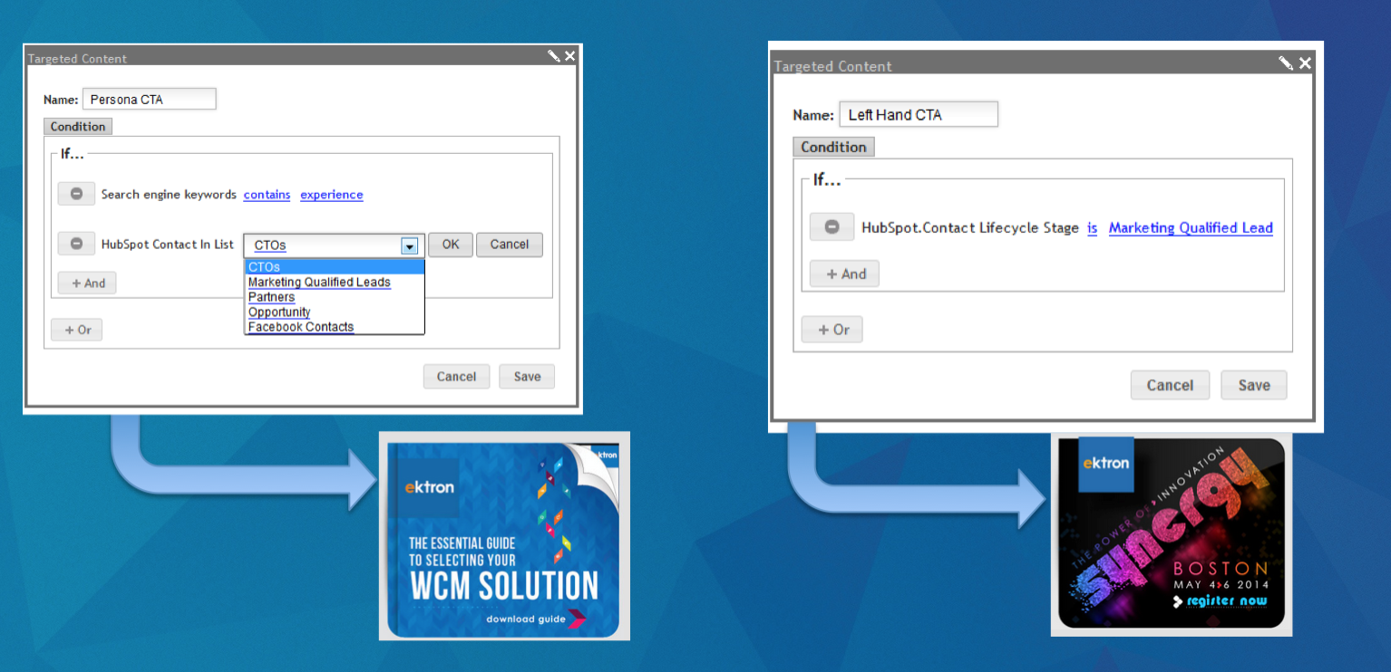Click 'HubSpot.Contact Lifecycle Stage' condition text
1391x672 pixels.
point(970,228)
